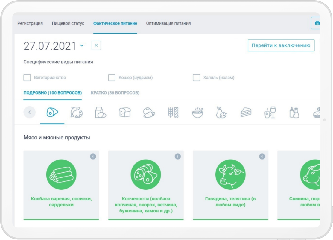Open the Регистрация tab
Screen dimensions: 333x240
click(30, 23)
